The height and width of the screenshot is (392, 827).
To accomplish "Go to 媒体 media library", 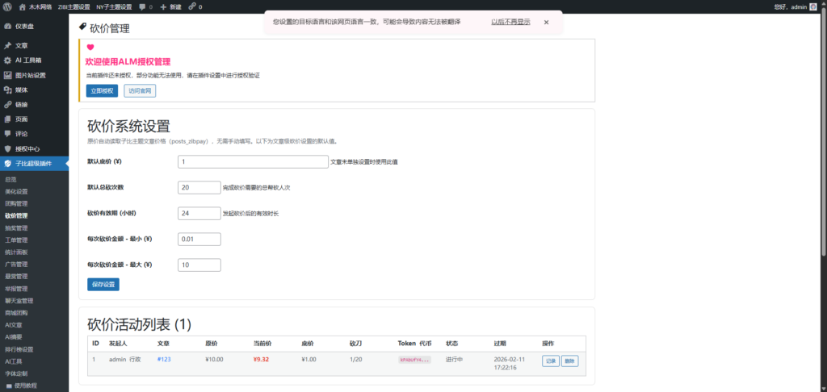I will [x=21, y=90].
